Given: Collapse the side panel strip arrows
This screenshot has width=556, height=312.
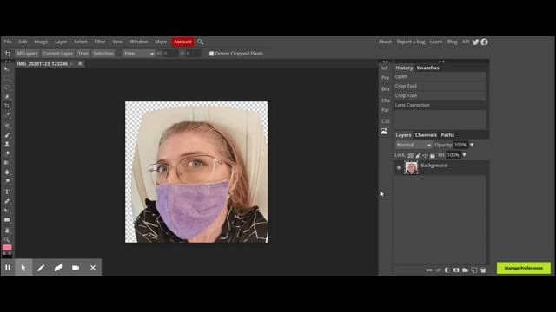Looking at the screenshot, I should click(x=385, y=62).
